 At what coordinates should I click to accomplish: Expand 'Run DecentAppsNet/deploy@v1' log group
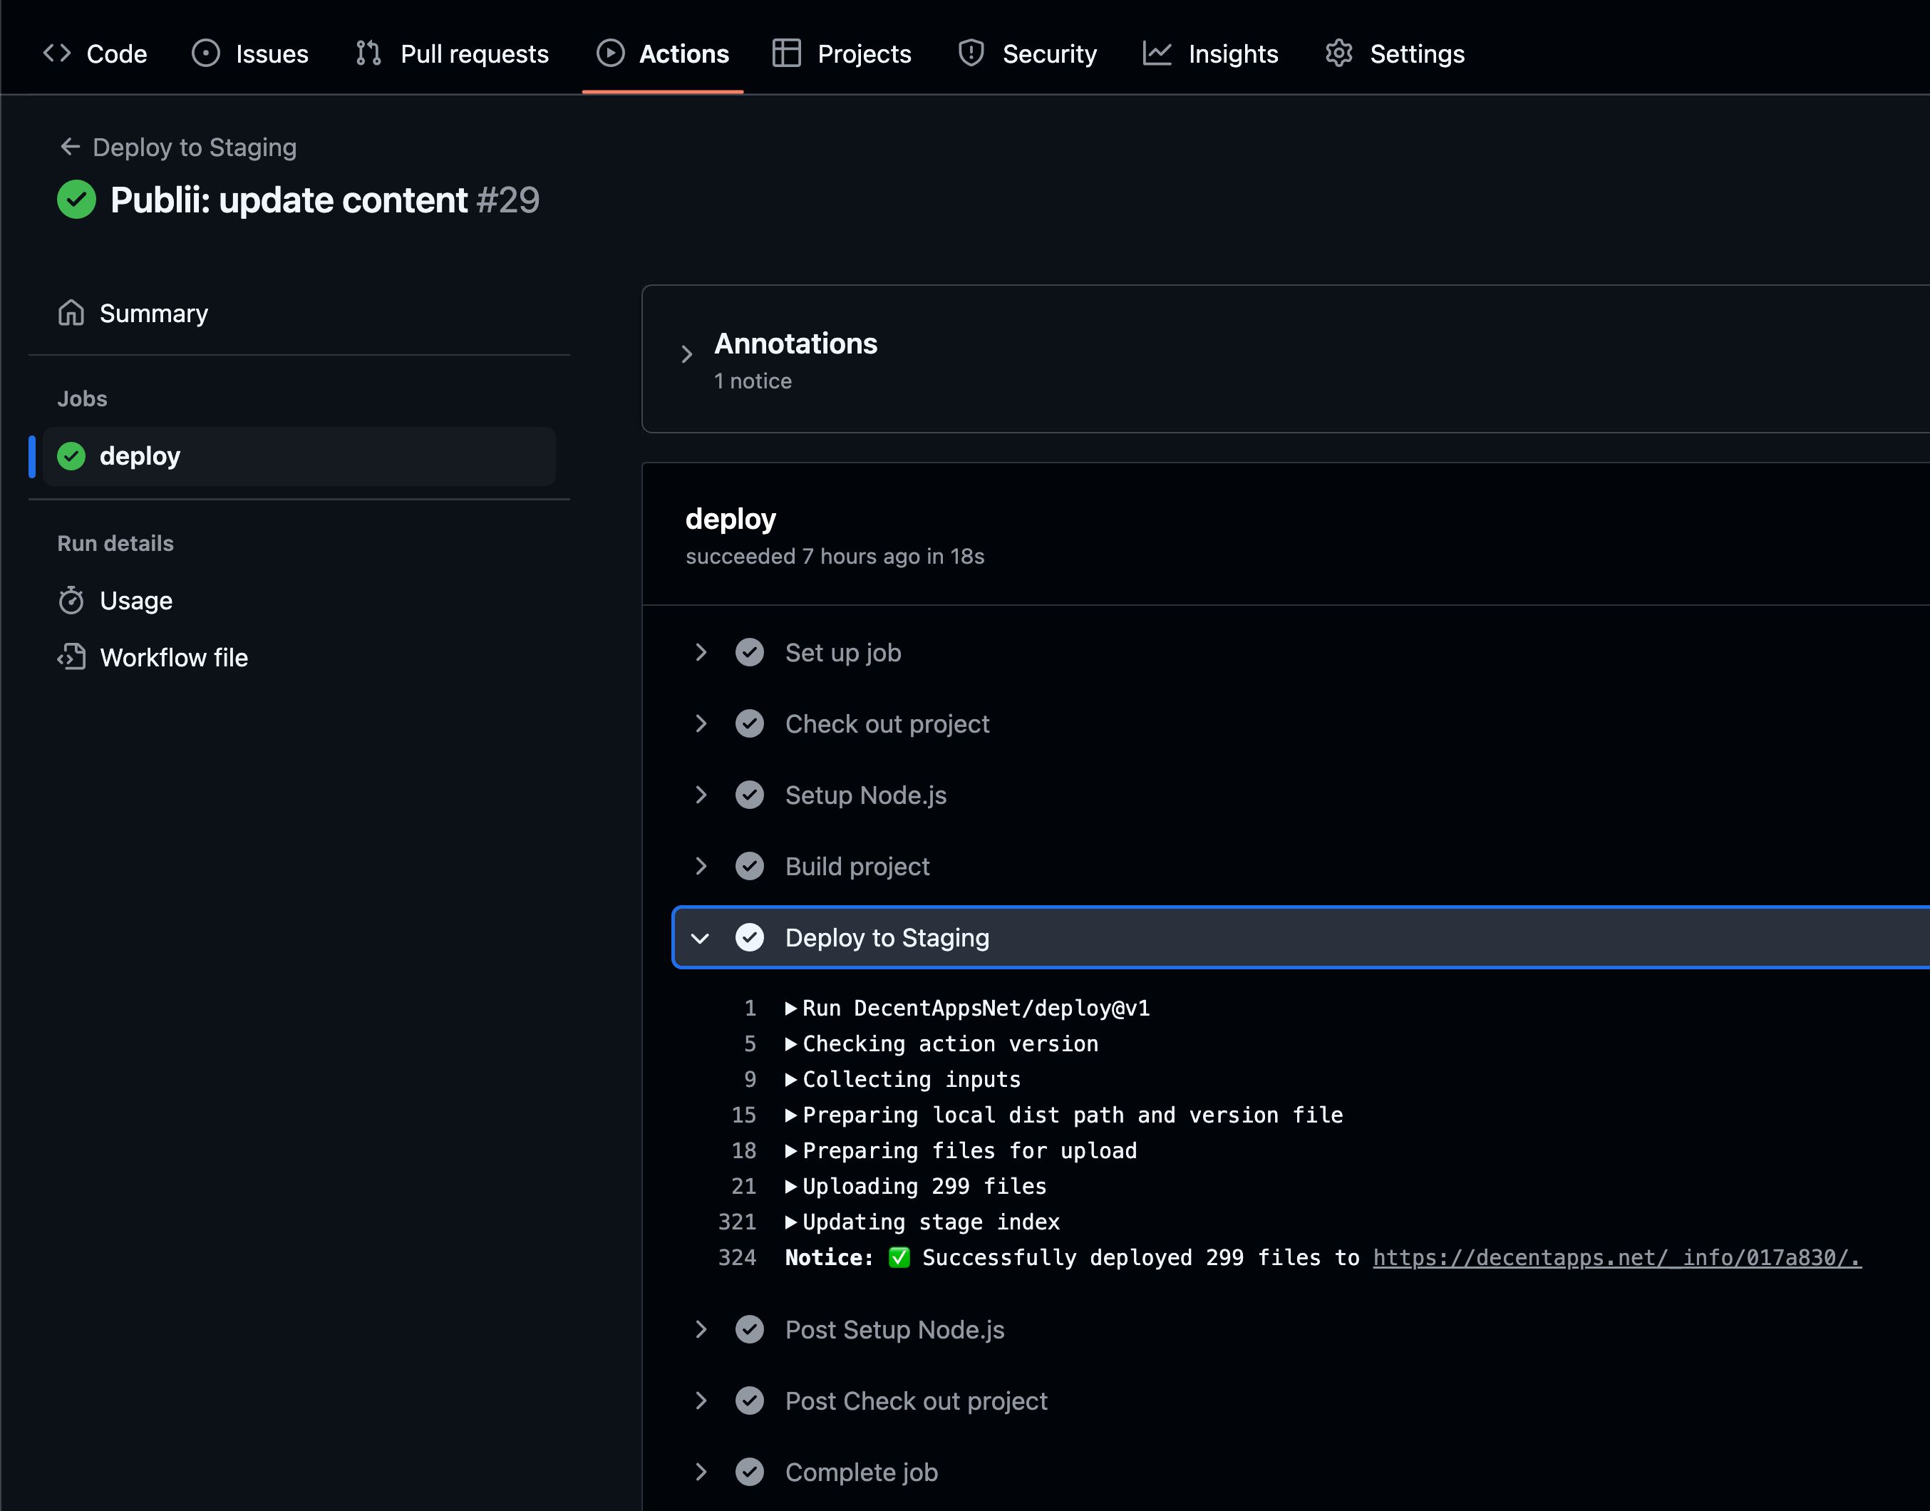point(968,1009)
